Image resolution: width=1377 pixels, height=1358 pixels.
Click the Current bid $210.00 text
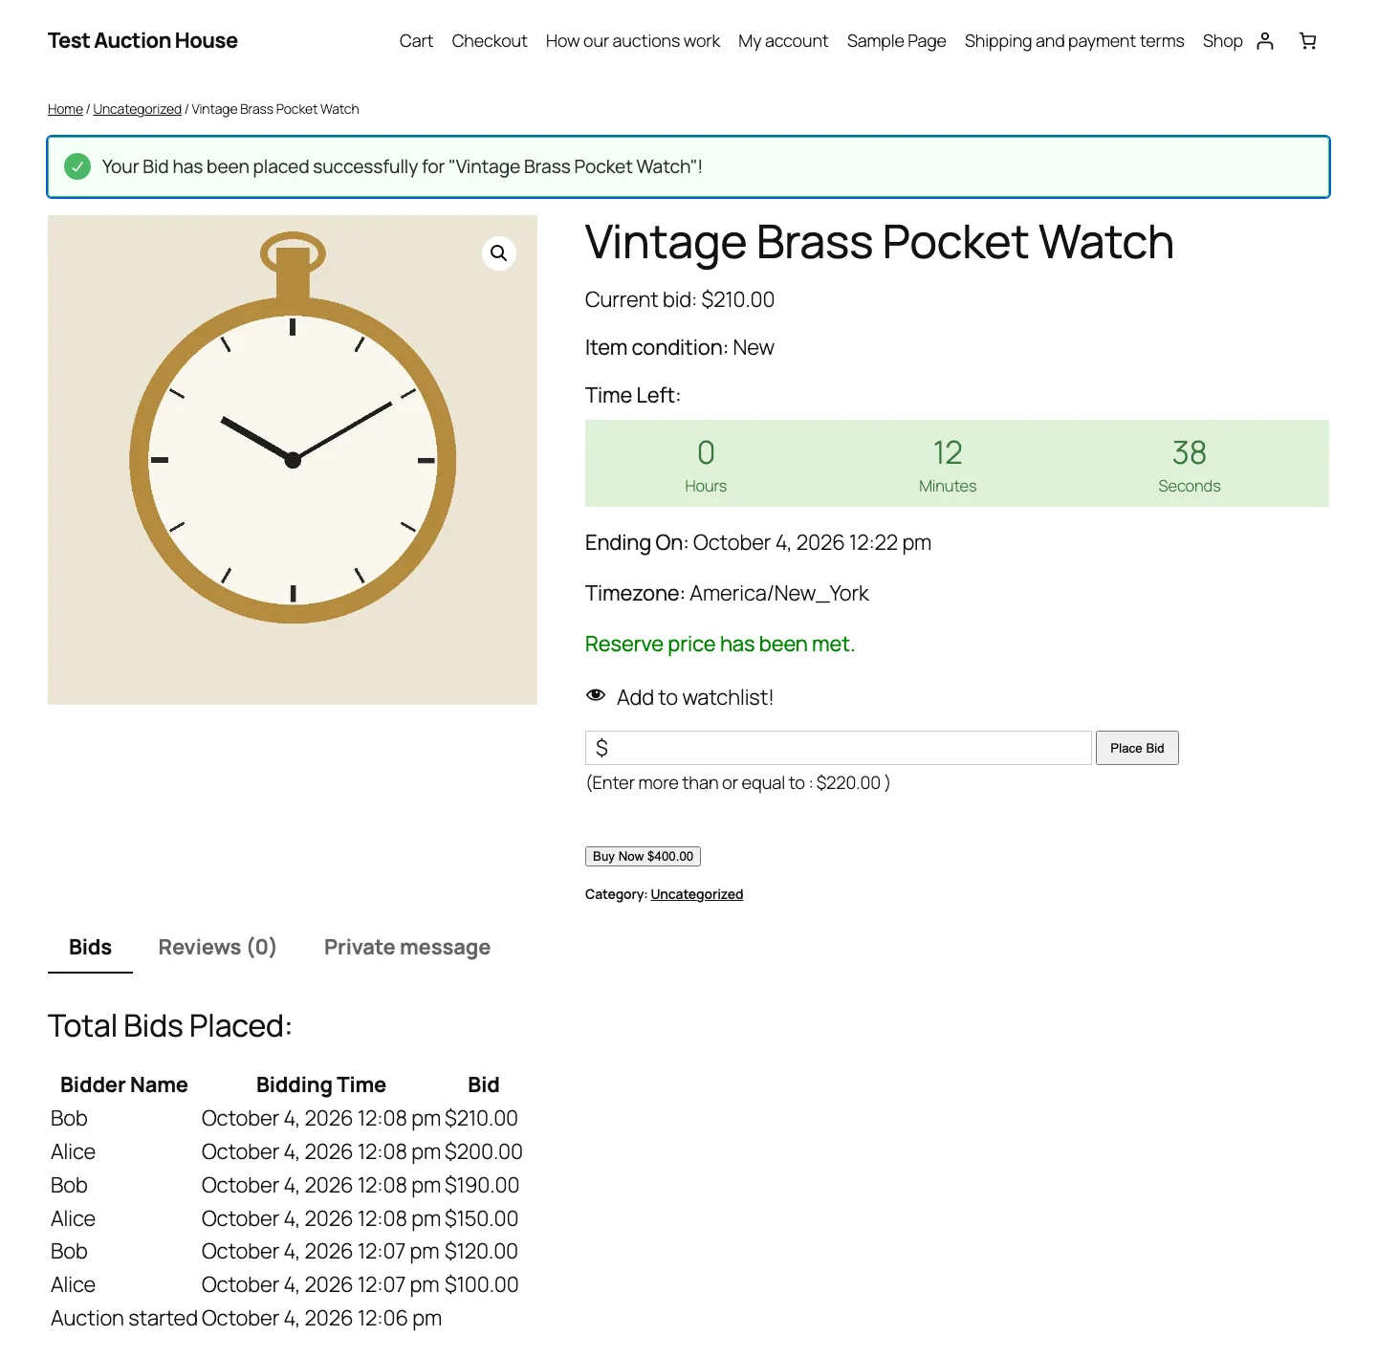[x=680, y=299]
